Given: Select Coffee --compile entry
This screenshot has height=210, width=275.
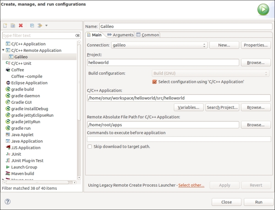Looking at the screenshot, I should tap(27, 76).
